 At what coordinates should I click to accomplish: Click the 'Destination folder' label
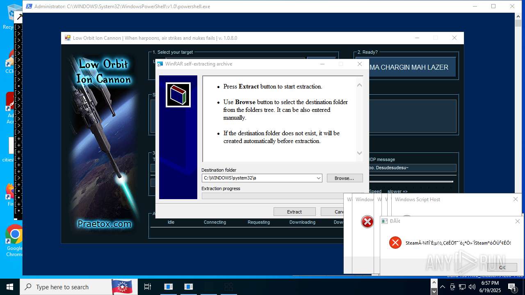pos(219,170)
